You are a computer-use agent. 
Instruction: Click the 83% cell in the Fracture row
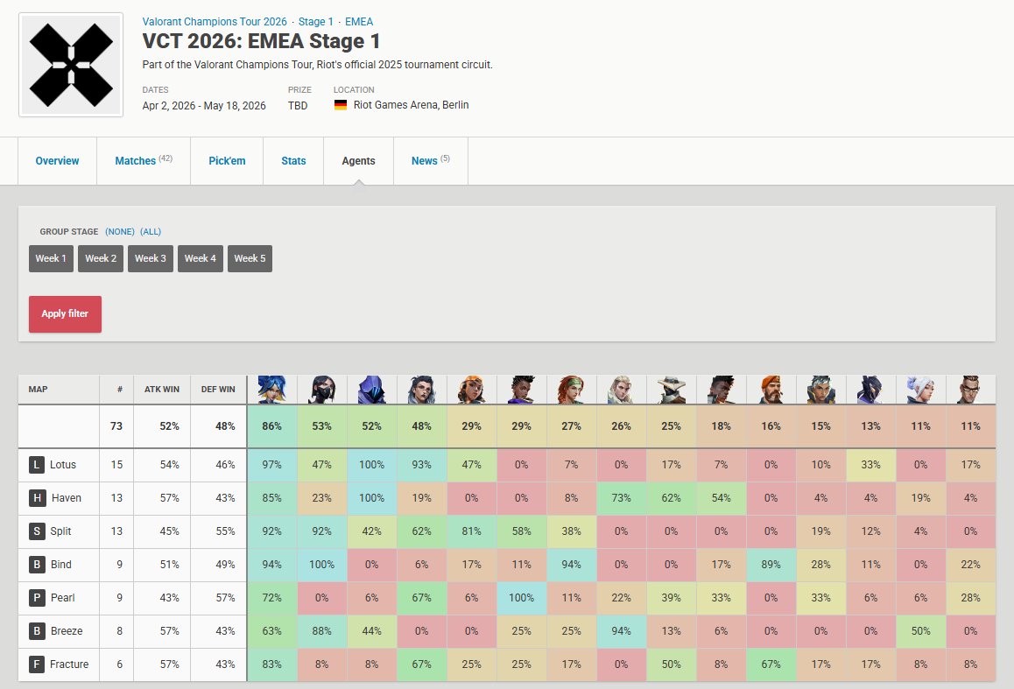point(271,664)
